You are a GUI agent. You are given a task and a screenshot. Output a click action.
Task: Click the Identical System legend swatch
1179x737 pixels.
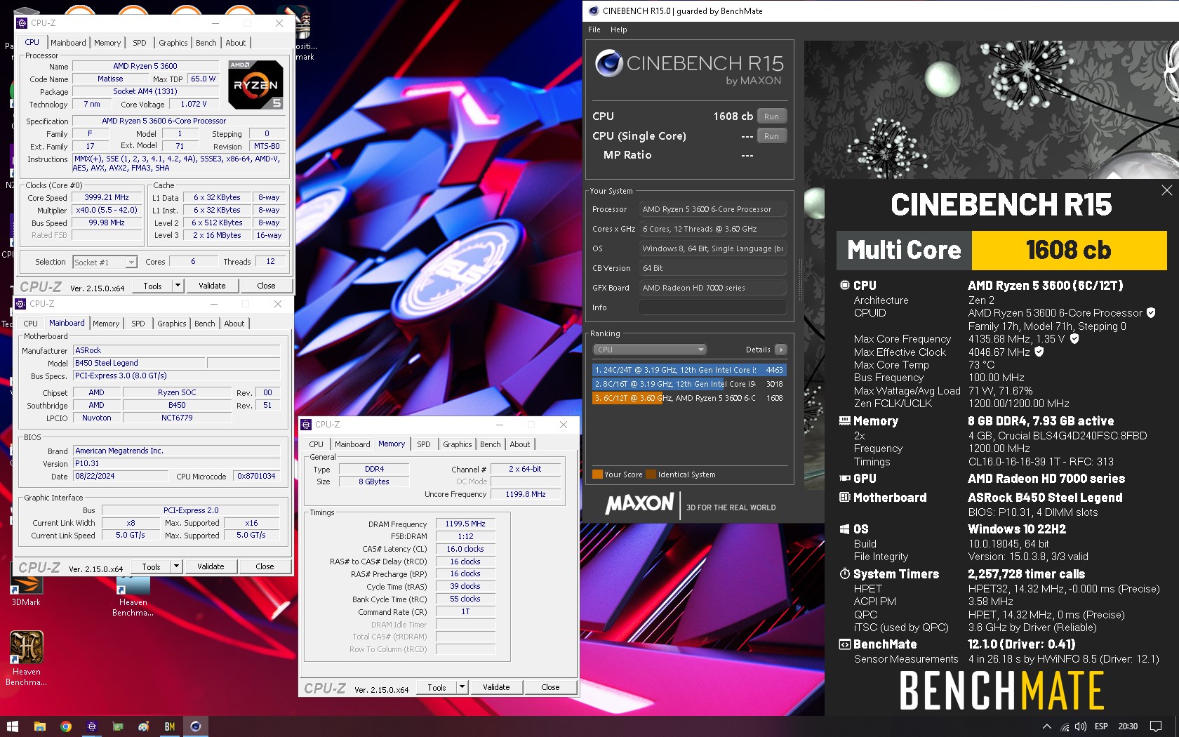coord(651,474)
